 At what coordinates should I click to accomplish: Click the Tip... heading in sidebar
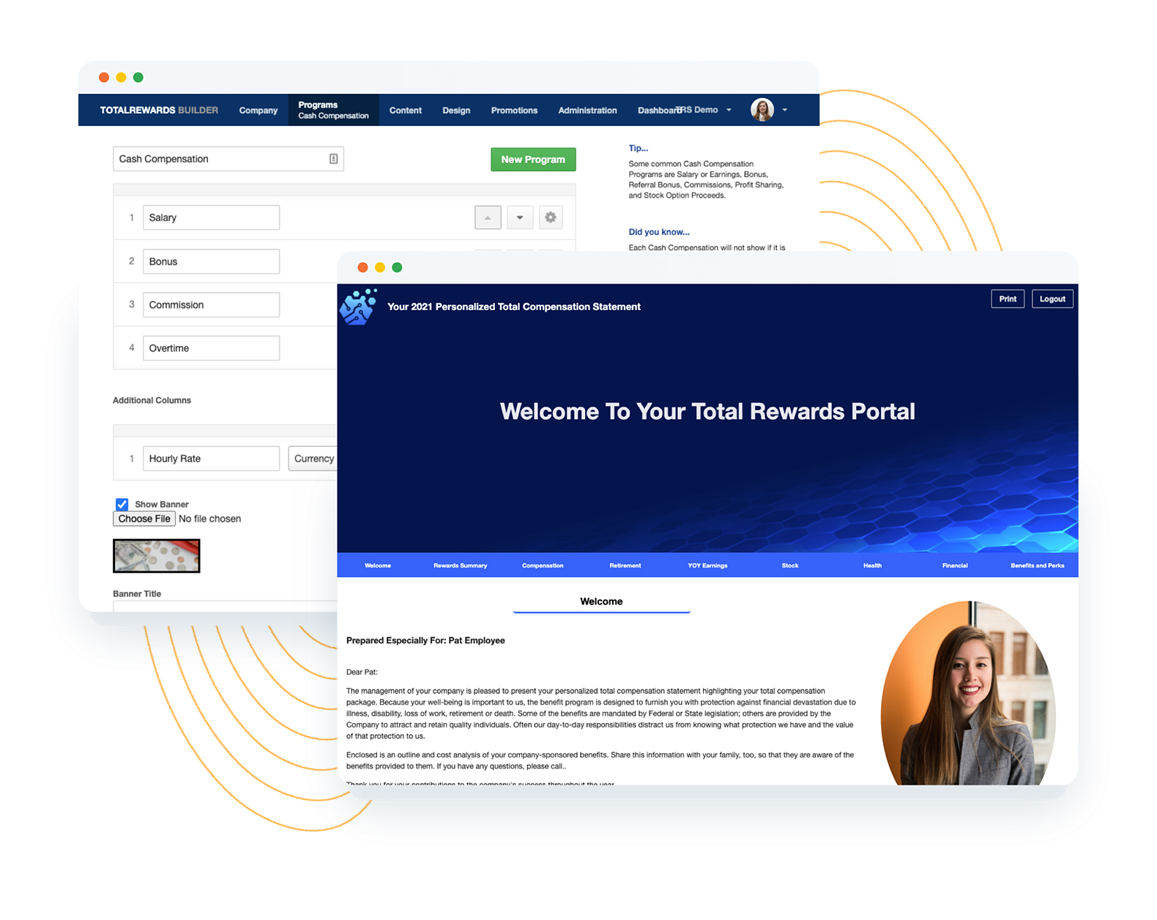638,148
